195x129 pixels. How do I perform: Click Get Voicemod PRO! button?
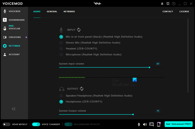click(x=179, y=124)
